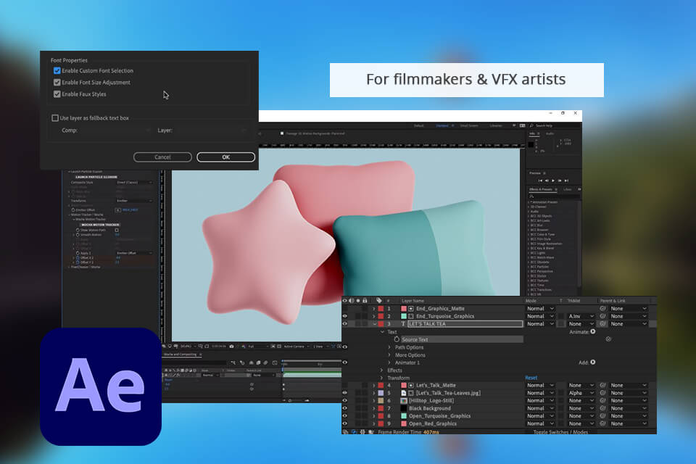Screen dimensions: 696x464
Task: Click the LET'S TALK TEA layer name field
Action: pos(465,323)
